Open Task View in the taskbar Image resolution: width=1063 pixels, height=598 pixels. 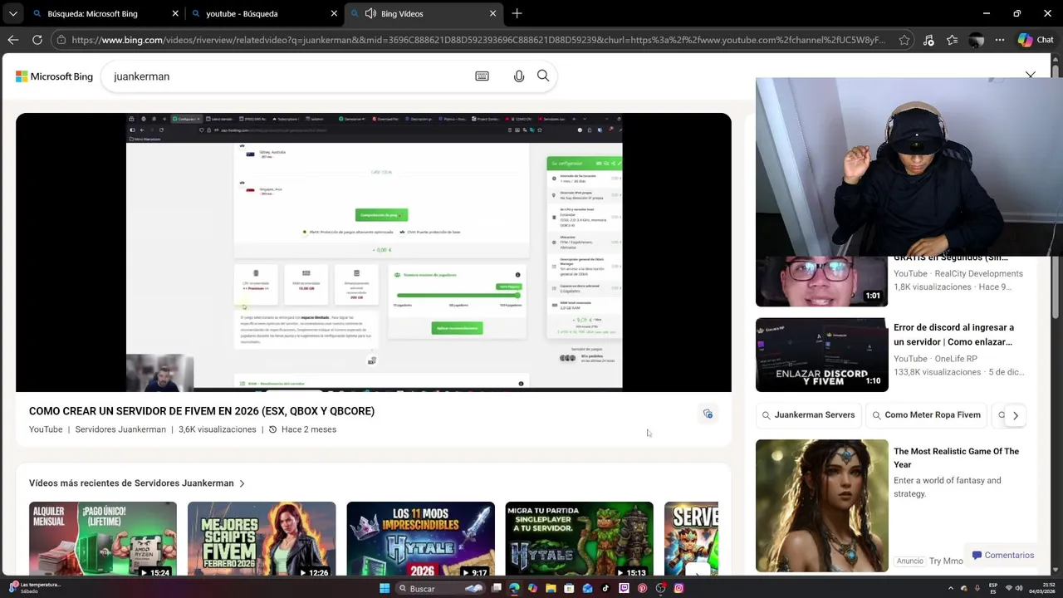(497, 588)
